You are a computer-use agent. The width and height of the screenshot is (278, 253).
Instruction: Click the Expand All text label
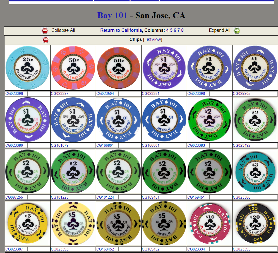[x=219, y=30]
